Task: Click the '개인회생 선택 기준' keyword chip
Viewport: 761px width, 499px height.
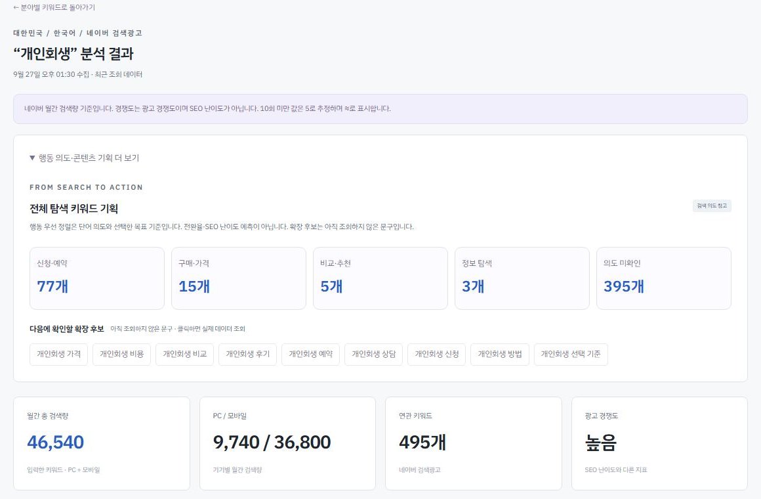Action: [x=571, y=354]
